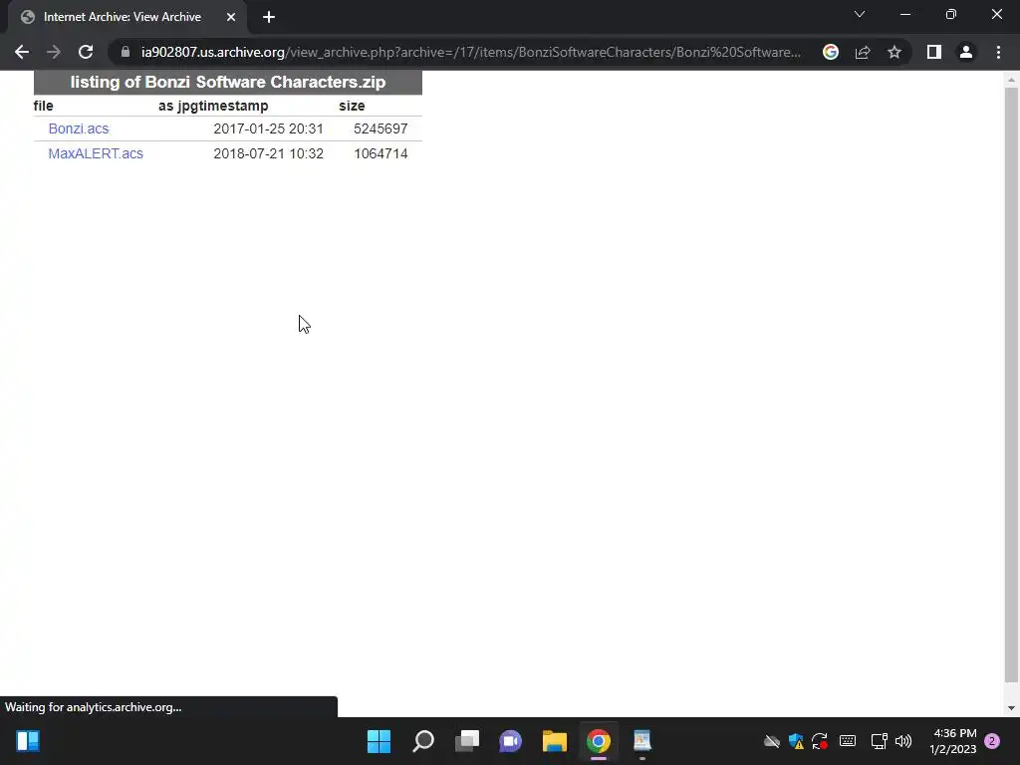Open the Teams Chat taskbar icon
Image resolution: width=1020 pixels, height=765 pixels.
coord(511,741)
